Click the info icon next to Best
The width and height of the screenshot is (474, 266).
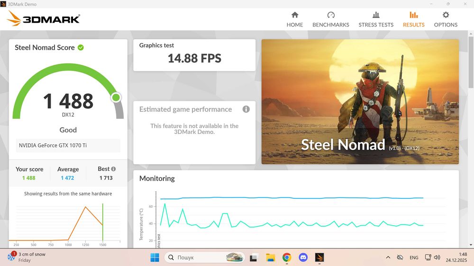coord(113,169)
